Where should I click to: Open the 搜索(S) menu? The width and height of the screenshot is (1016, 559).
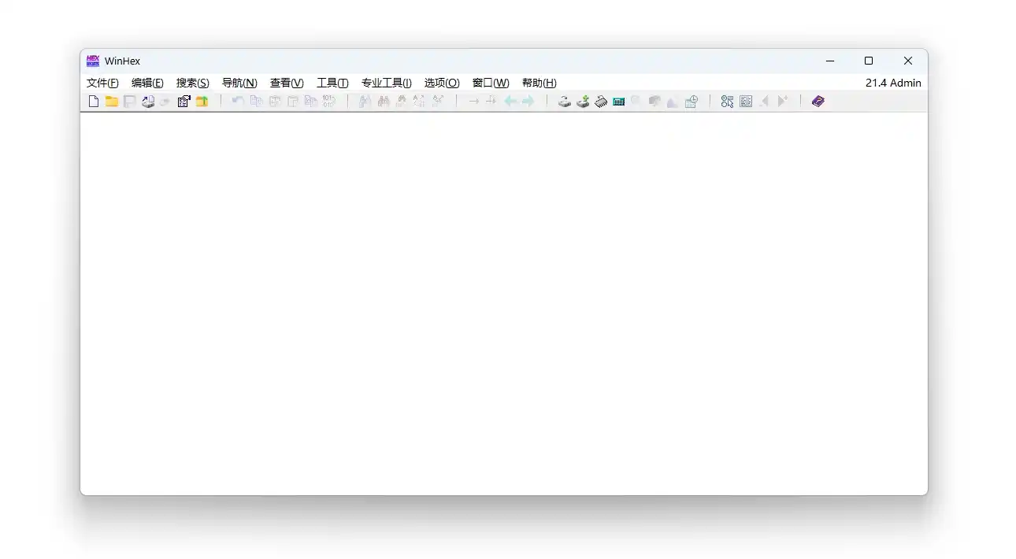(193, 83)
